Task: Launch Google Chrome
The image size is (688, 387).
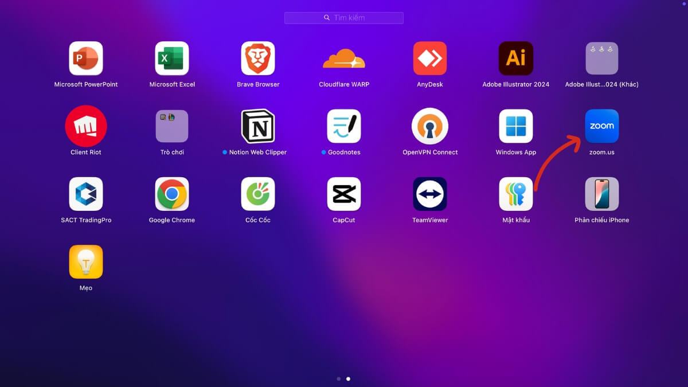Action: [x=172, y=194]
